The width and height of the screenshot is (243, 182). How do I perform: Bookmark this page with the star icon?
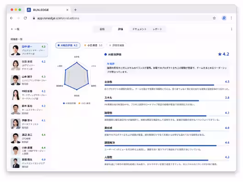[x=214, y=18]
